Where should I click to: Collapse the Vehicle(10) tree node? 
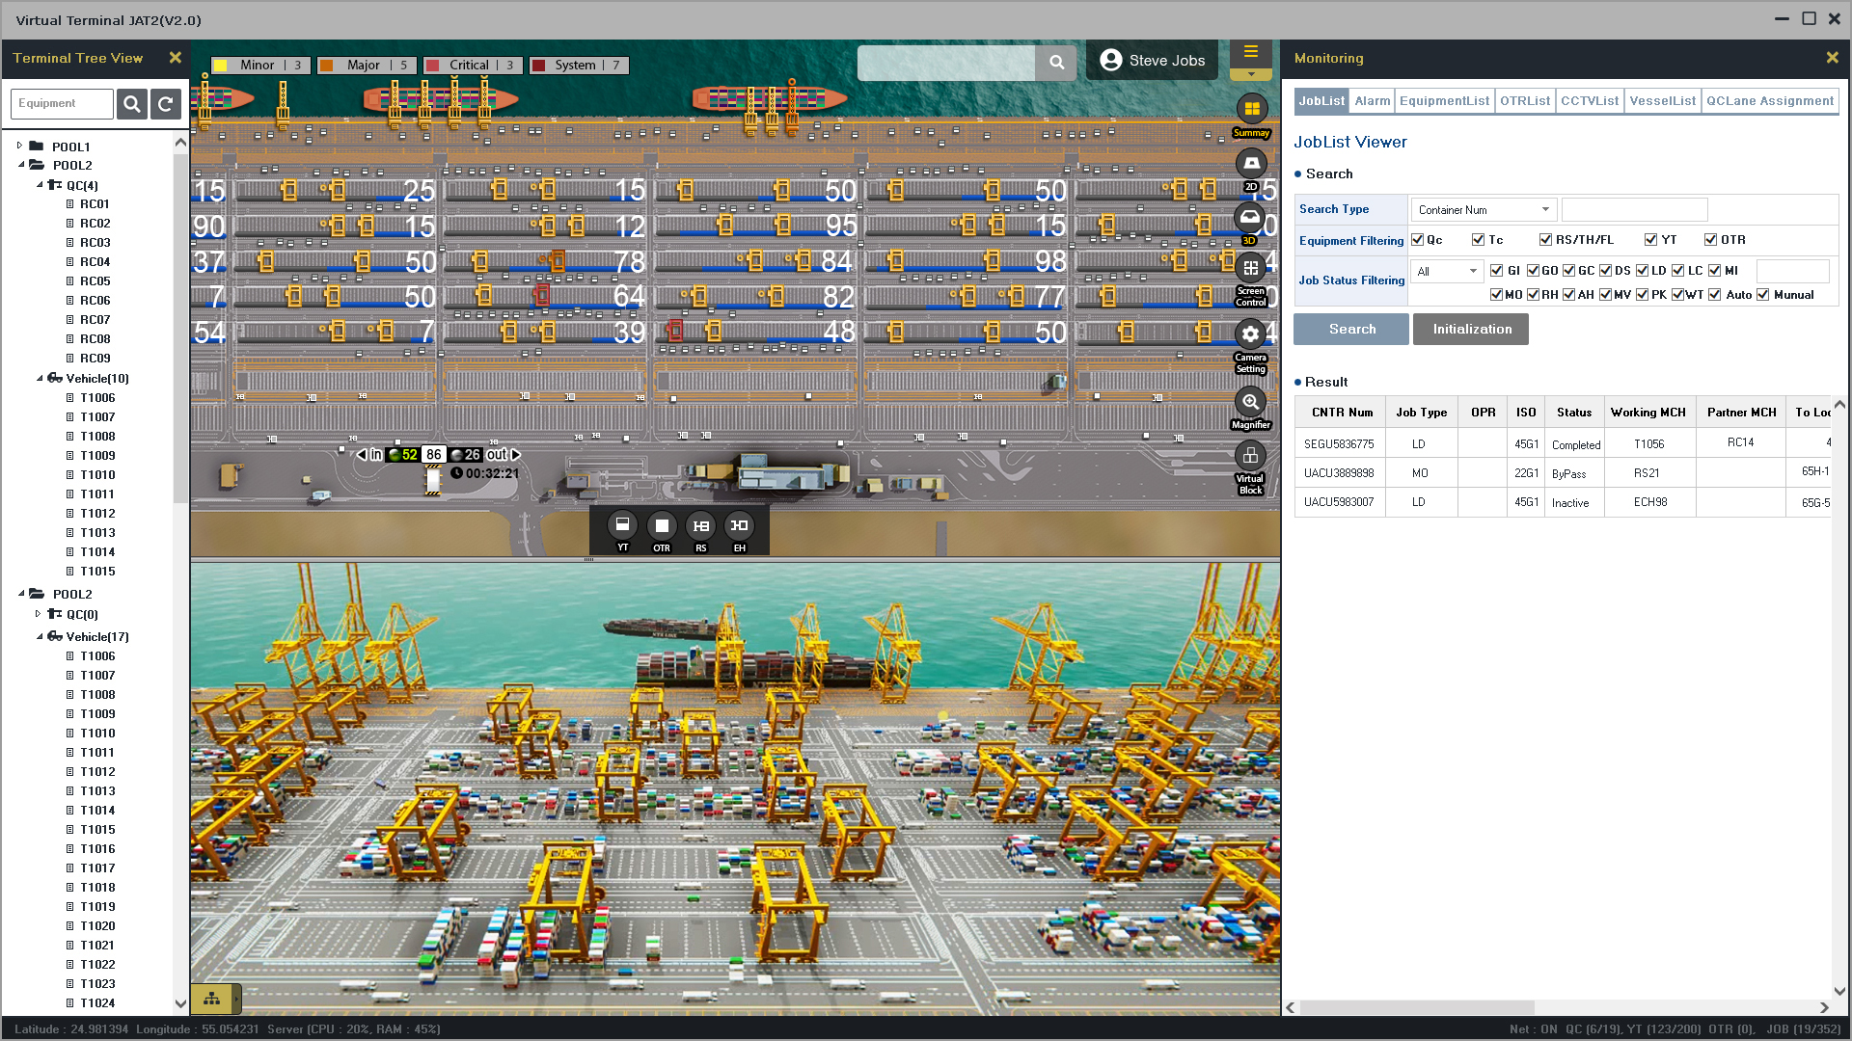(40, 379)
